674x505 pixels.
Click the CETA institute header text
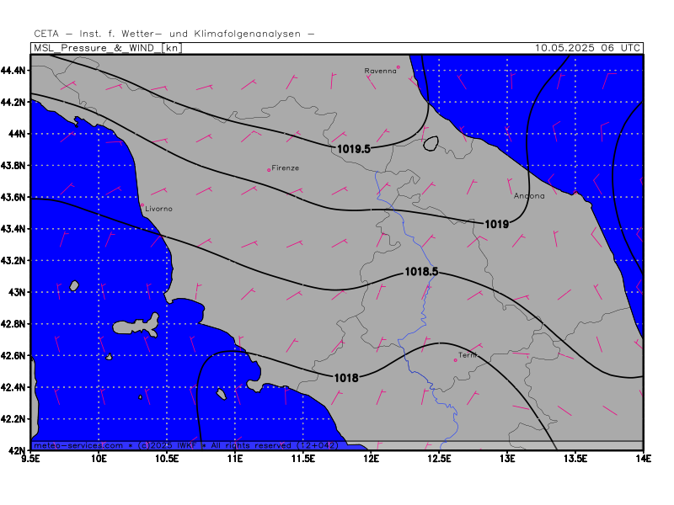click(x=174, y=34)
